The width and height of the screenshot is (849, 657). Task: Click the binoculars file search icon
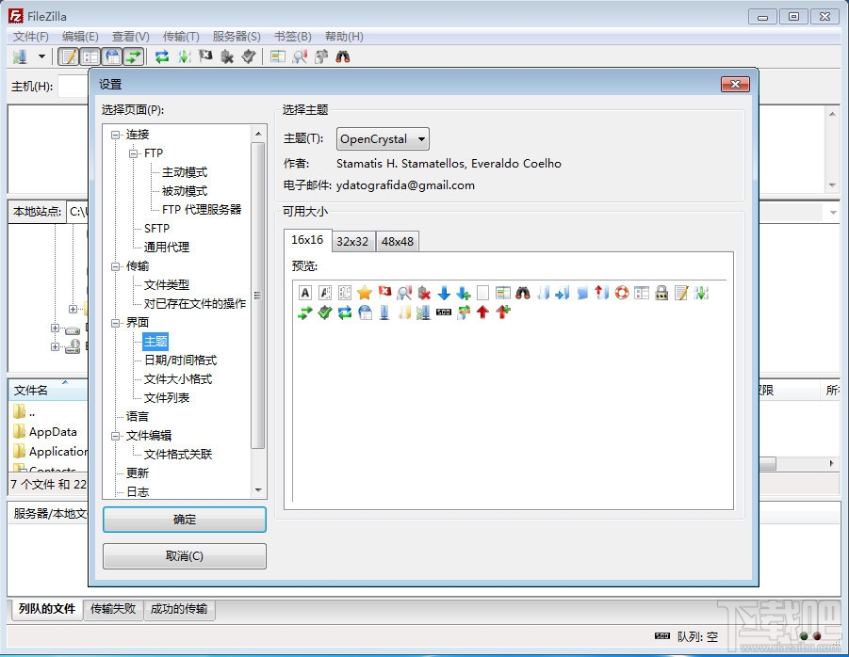[341, 56]
